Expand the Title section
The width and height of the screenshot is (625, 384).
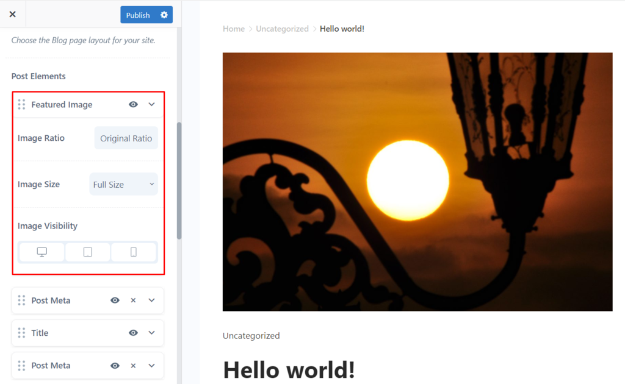[x=151, y=333]
